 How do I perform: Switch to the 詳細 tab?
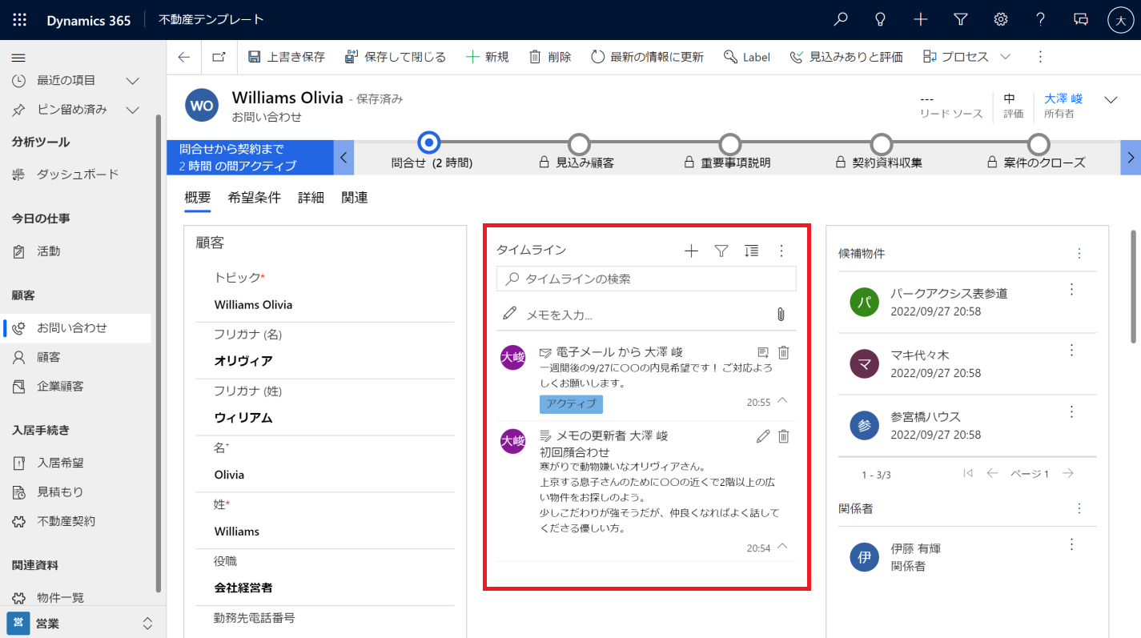point(311,198)
